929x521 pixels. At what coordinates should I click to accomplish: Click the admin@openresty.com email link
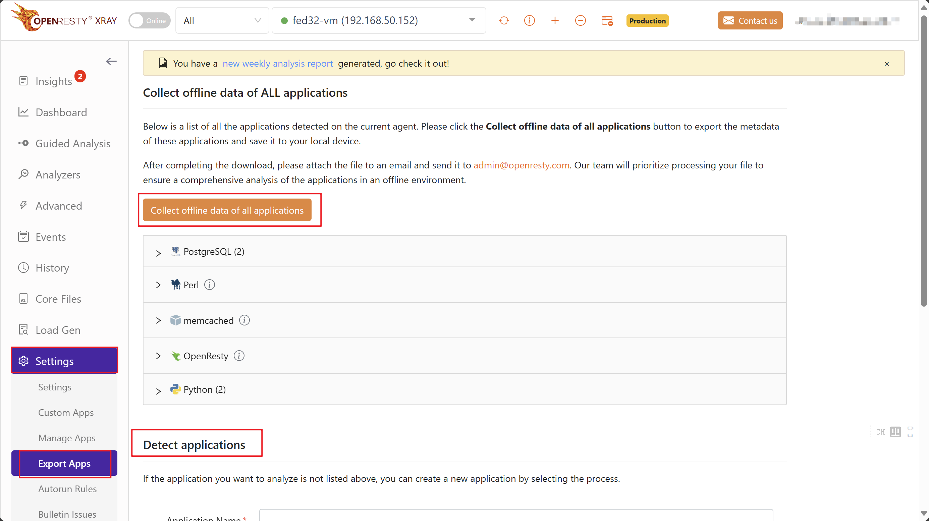point(521,165)
